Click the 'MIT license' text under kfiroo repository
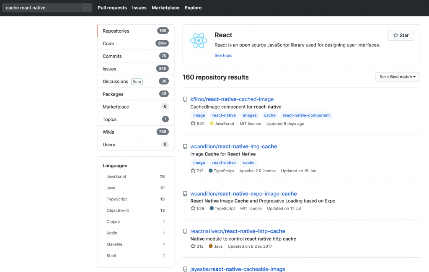 [x=251, y=124]
